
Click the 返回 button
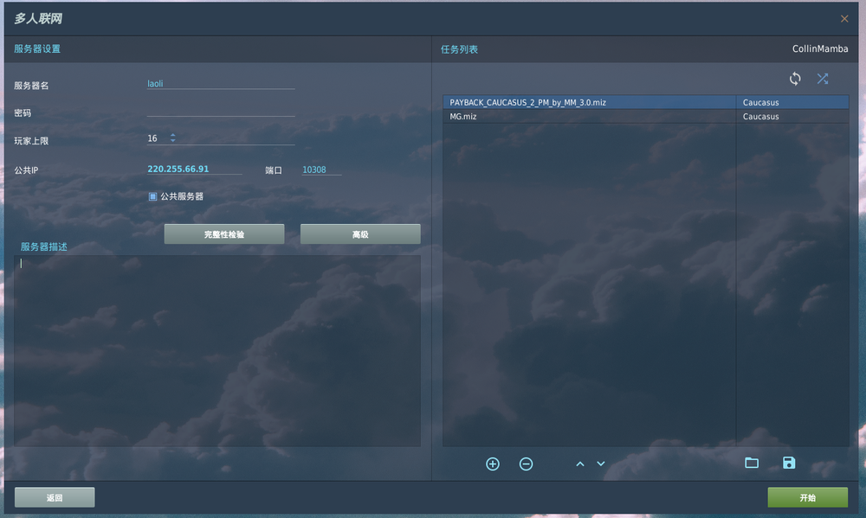tap(55, 497)
